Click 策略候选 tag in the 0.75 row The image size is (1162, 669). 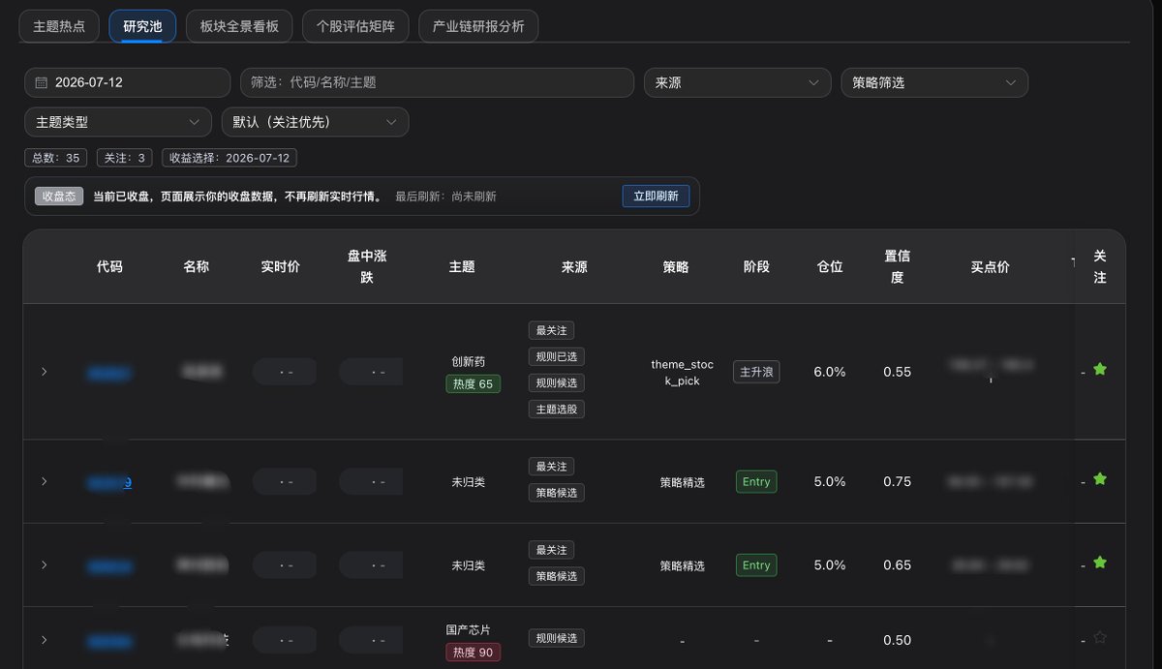[557, 493]
